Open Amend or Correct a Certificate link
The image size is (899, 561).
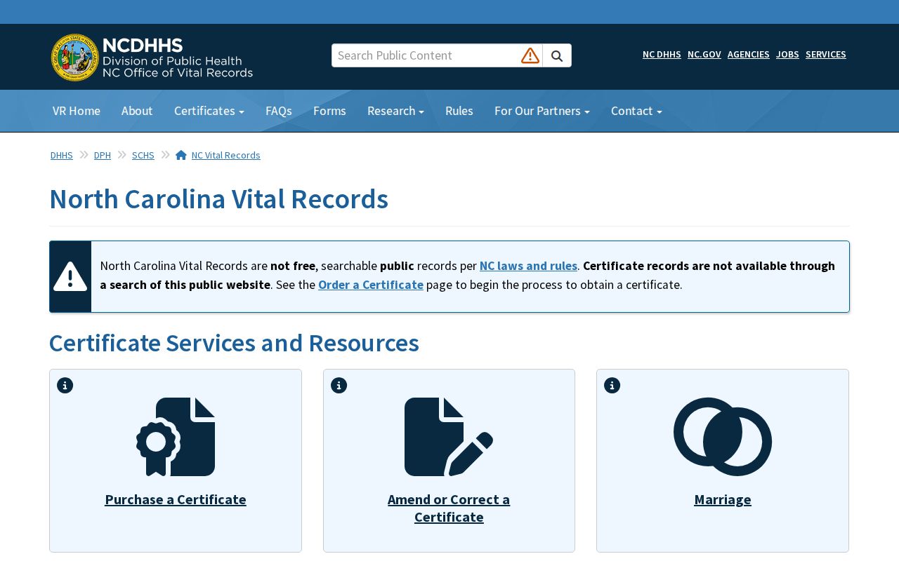[449, 508]
